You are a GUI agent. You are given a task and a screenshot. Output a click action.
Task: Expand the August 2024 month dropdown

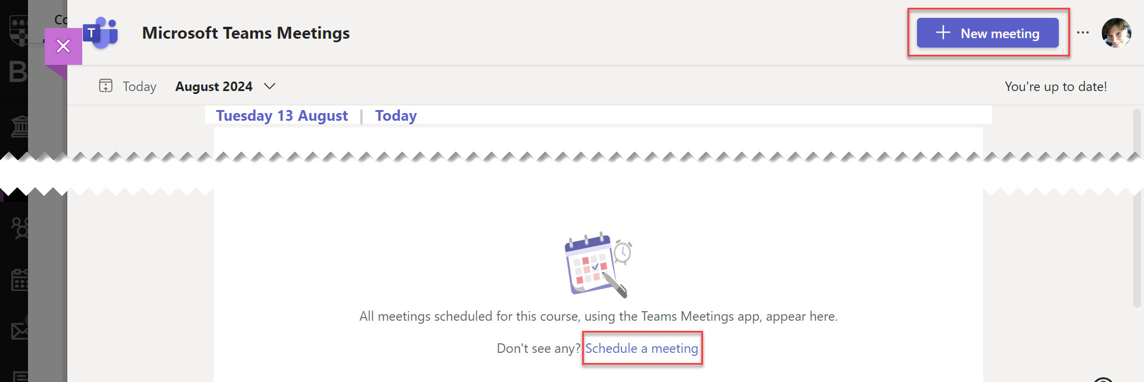269,86
